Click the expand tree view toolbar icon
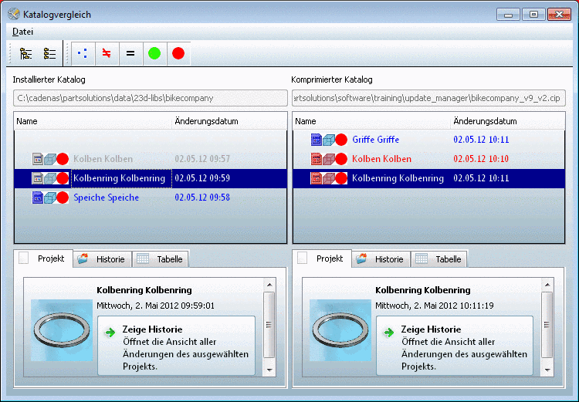The image size is (579, 402). pos(25,54)
